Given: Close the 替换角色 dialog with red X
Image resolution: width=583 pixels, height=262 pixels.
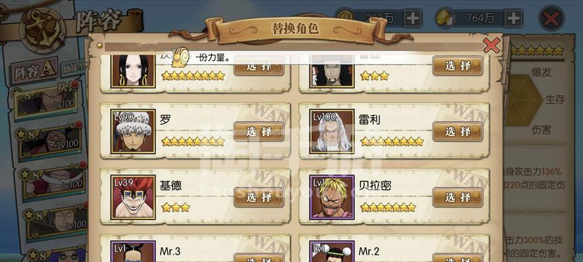Looking at the screenshot, I should [492, 46].
